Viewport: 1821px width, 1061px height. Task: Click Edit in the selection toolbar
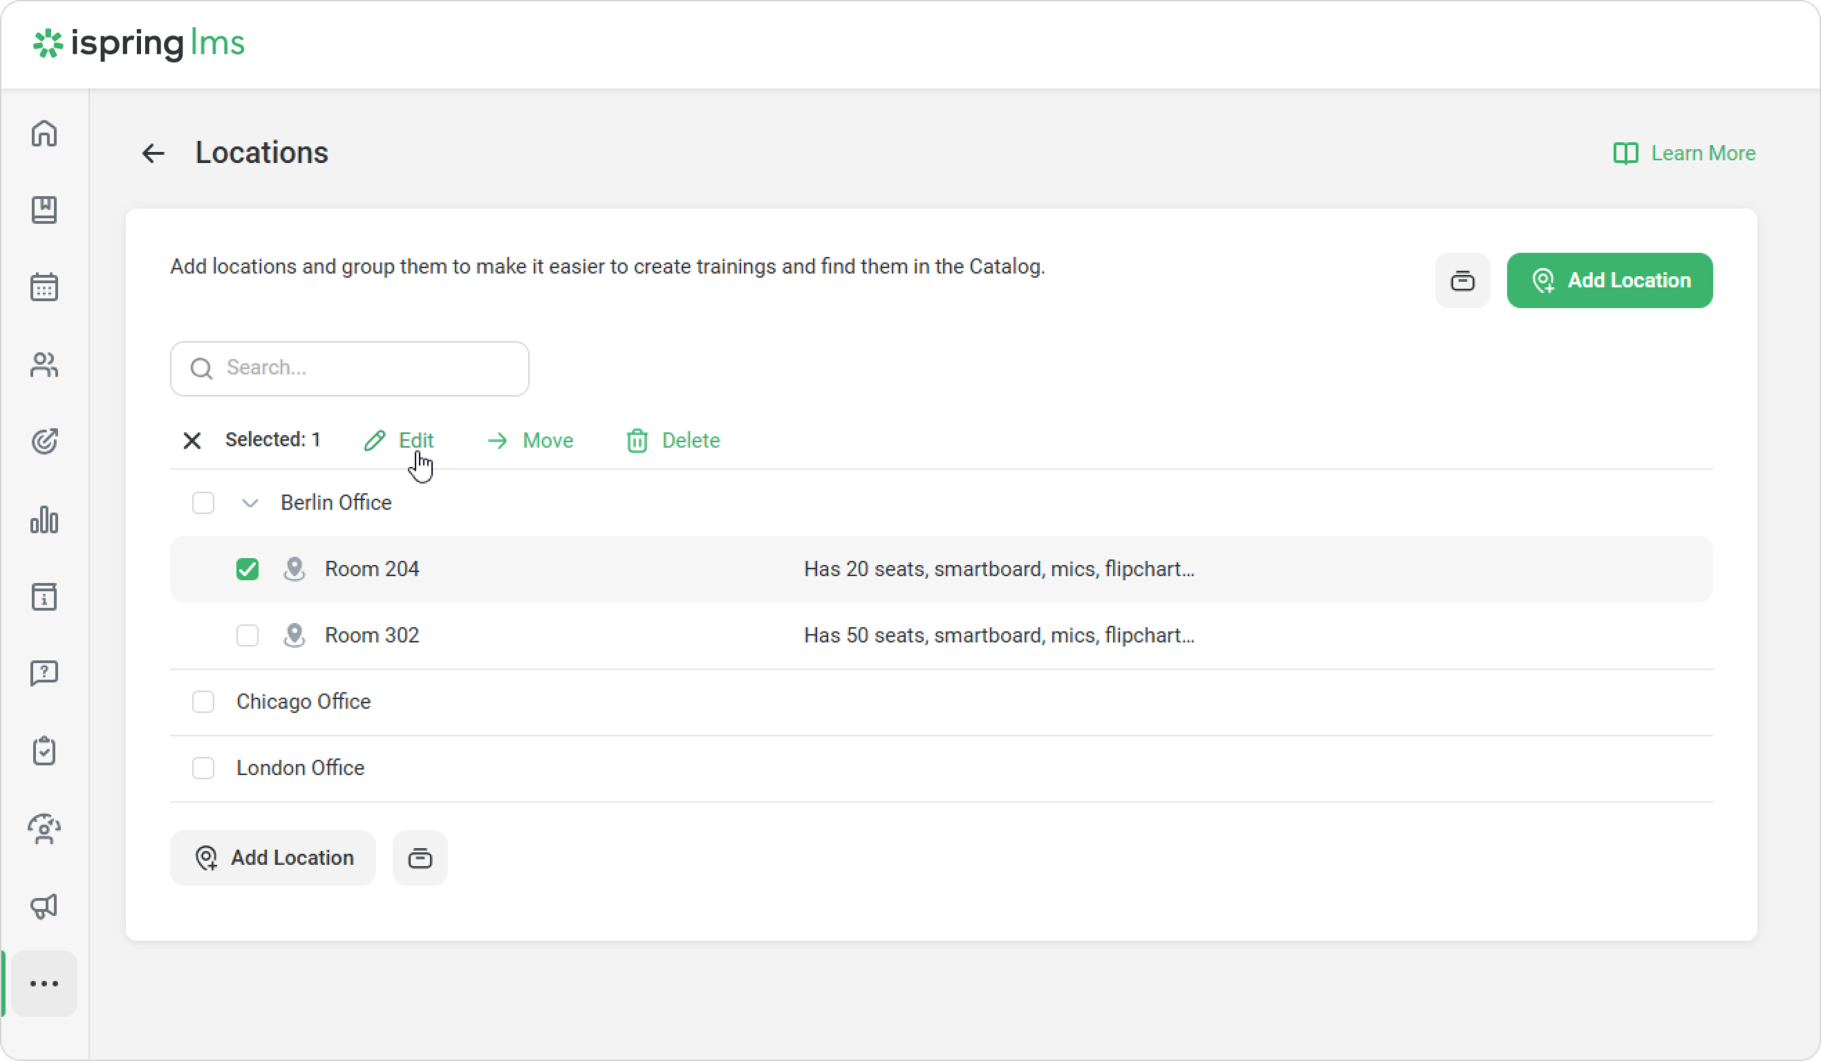tap(399, 440)
